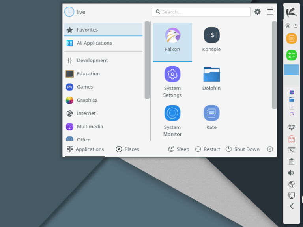Click the launcher Search field
The image size is (303, 227).
(x=201, y=12)
